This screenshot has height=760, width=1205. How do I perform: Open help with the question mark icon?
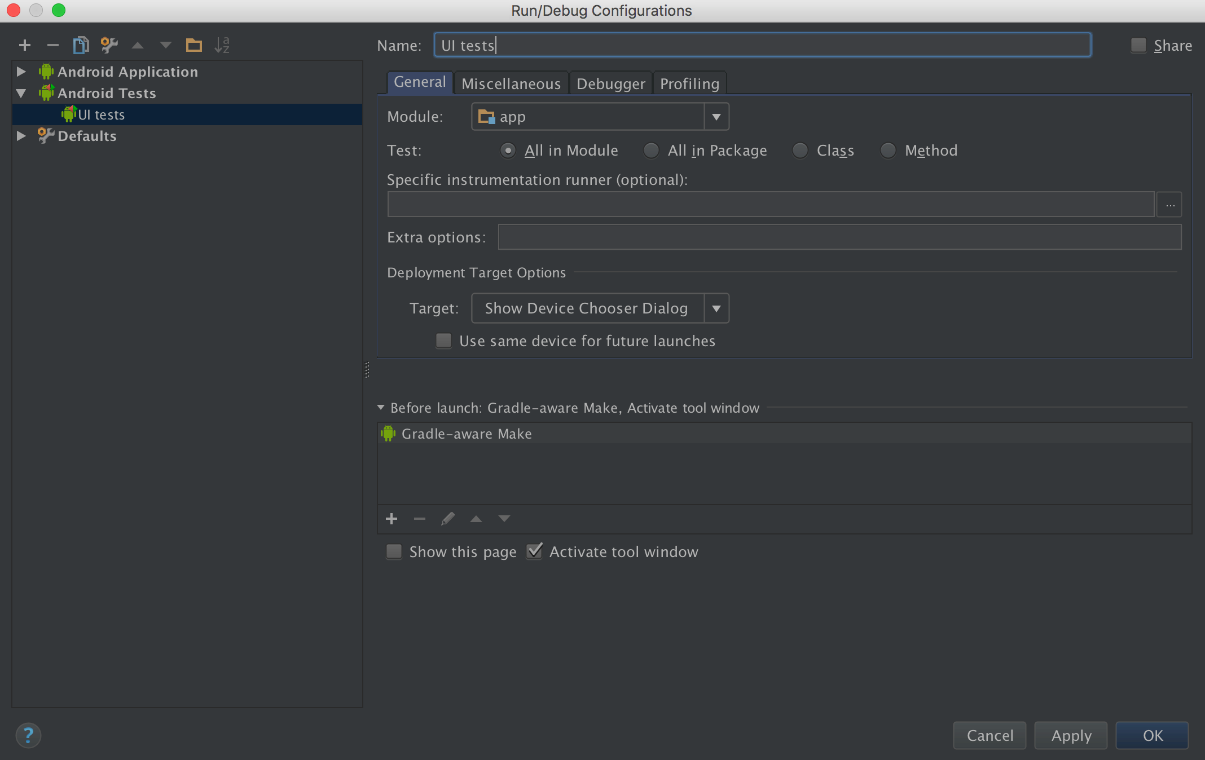pos(29,735)
